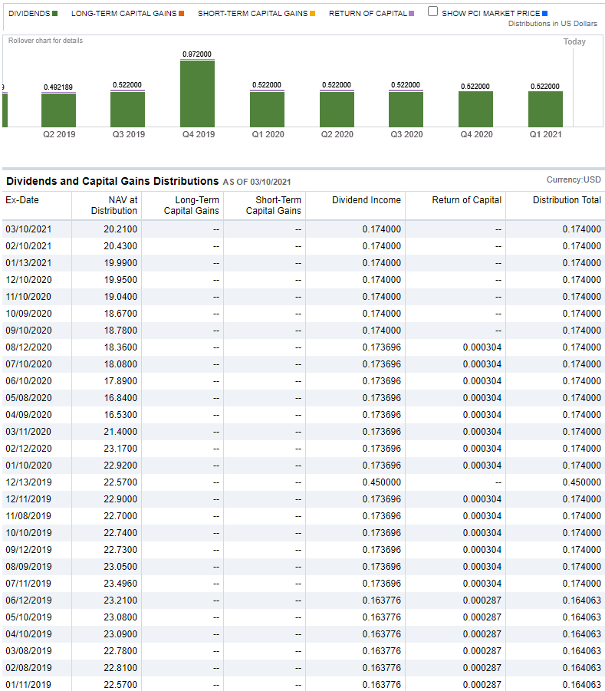Click NAV value 22.9000
Viewport: 605px width, 691px height.
[120, 499]
